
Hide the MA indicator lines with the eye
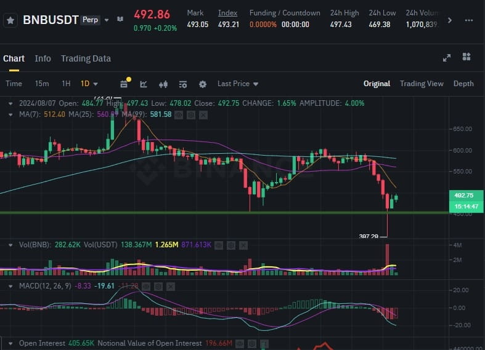tap(179, 115)
